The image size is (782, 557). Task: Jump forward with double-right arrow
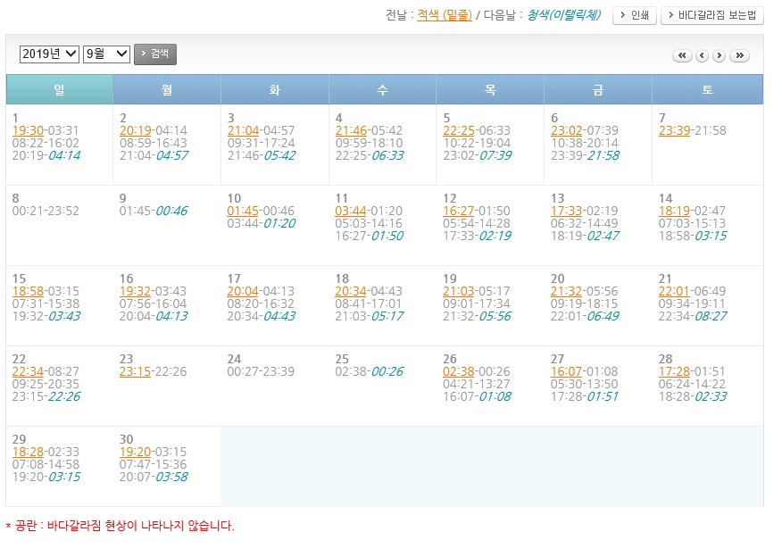tap(739, 55)
